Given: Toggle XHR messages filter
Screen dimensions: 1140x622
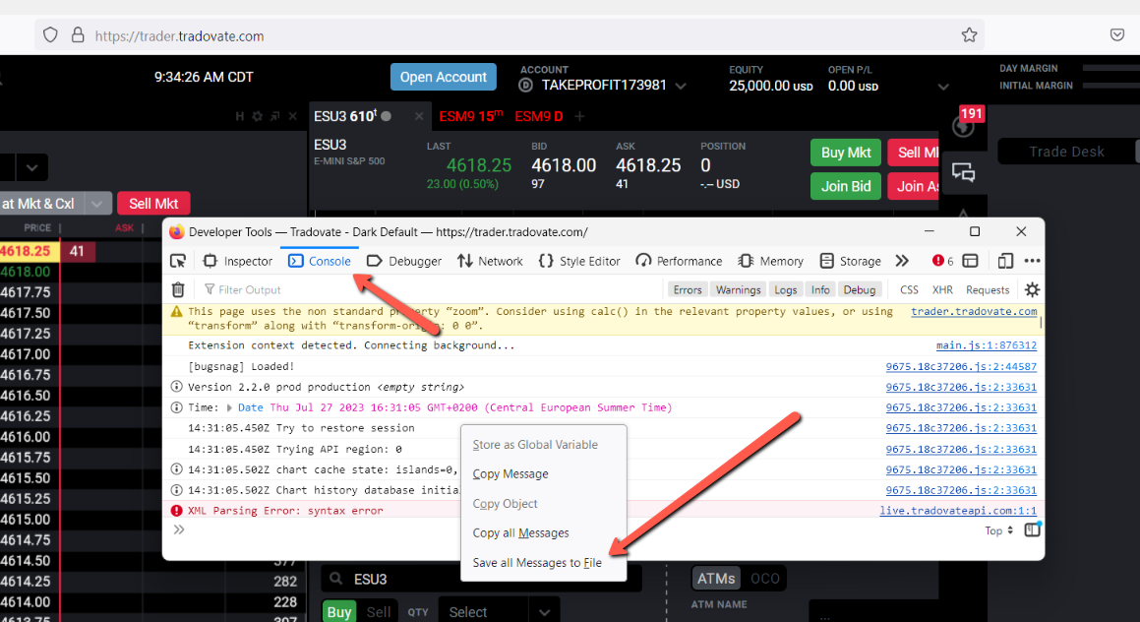Looking at the screenshot, I should tap(942, 289).
